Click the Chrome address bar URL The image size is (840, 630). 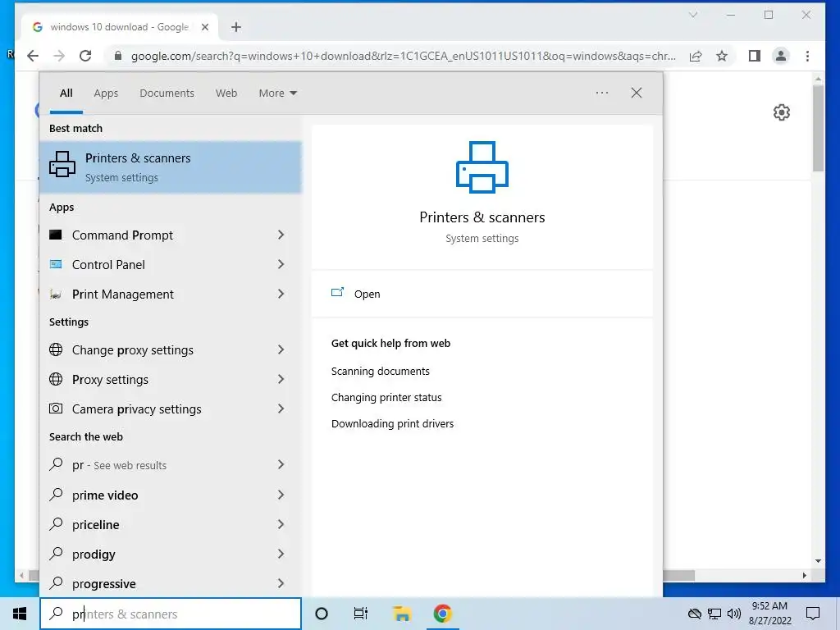point(404,56)
